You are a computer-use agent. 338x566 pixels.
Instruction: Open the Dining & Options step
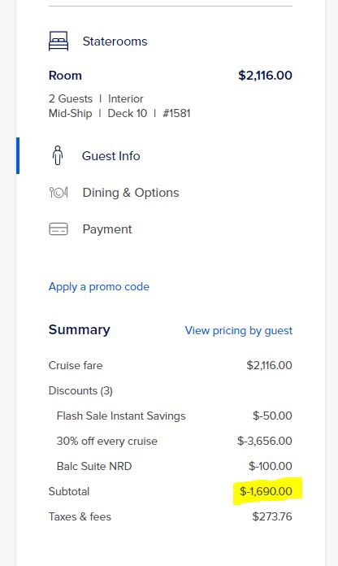(131, 193)
